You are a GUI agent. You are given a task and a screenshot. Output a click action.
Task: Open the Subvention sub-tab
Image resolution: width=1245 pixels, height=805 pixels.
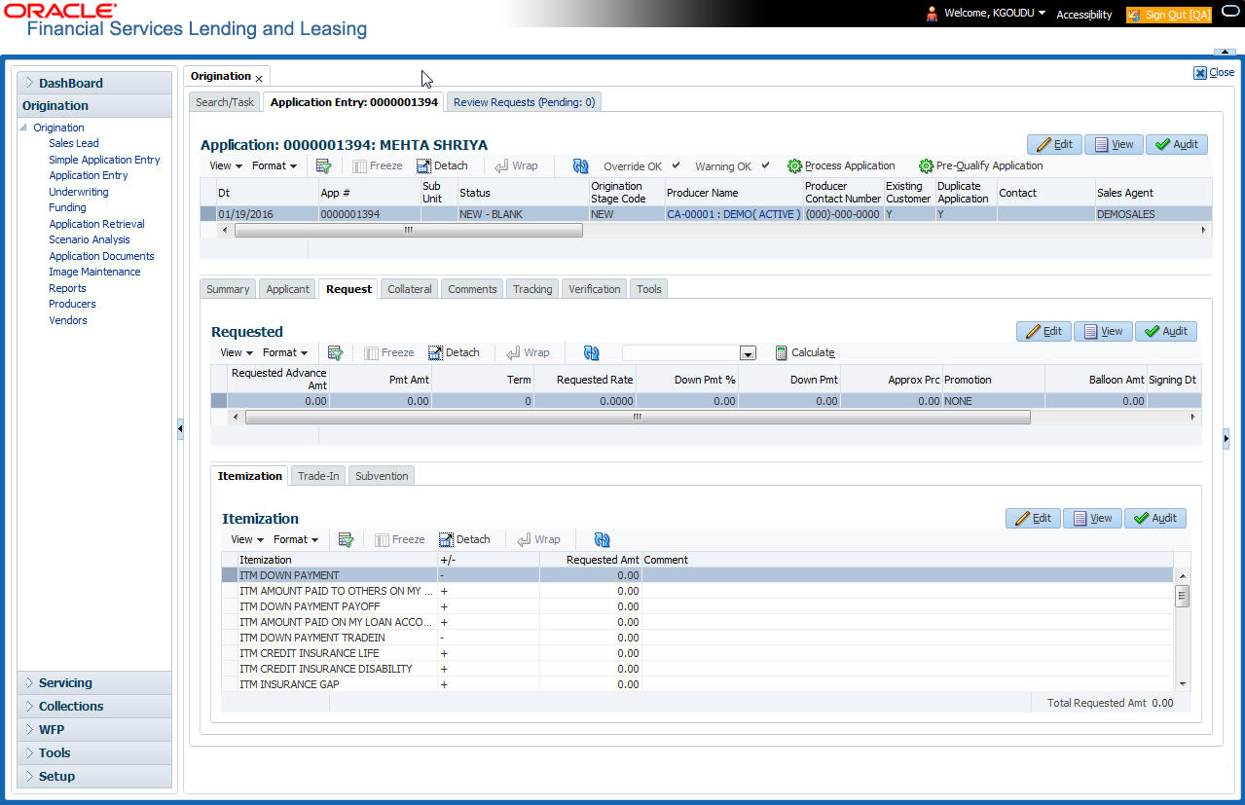[382, 476]
